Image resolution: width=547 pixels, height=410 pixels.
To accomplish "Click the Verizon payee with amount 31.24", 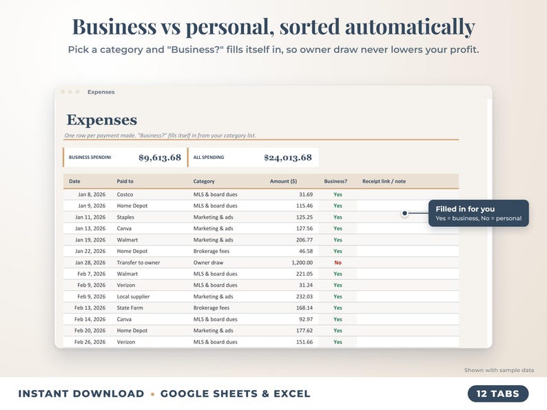I will [125, 285].
